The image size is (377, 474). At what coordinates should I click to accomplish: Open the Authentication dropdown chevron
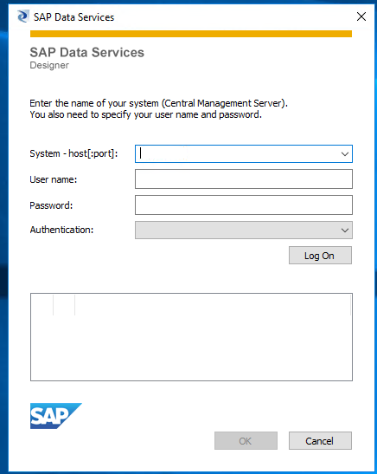[x=345, y=231]
